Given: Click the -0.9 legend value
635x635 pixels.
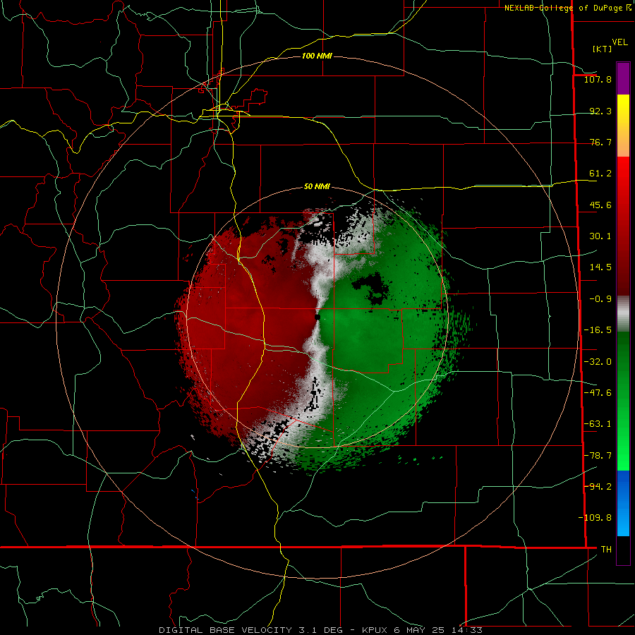Looking at the screenshot, I should (x=600, y=299).
